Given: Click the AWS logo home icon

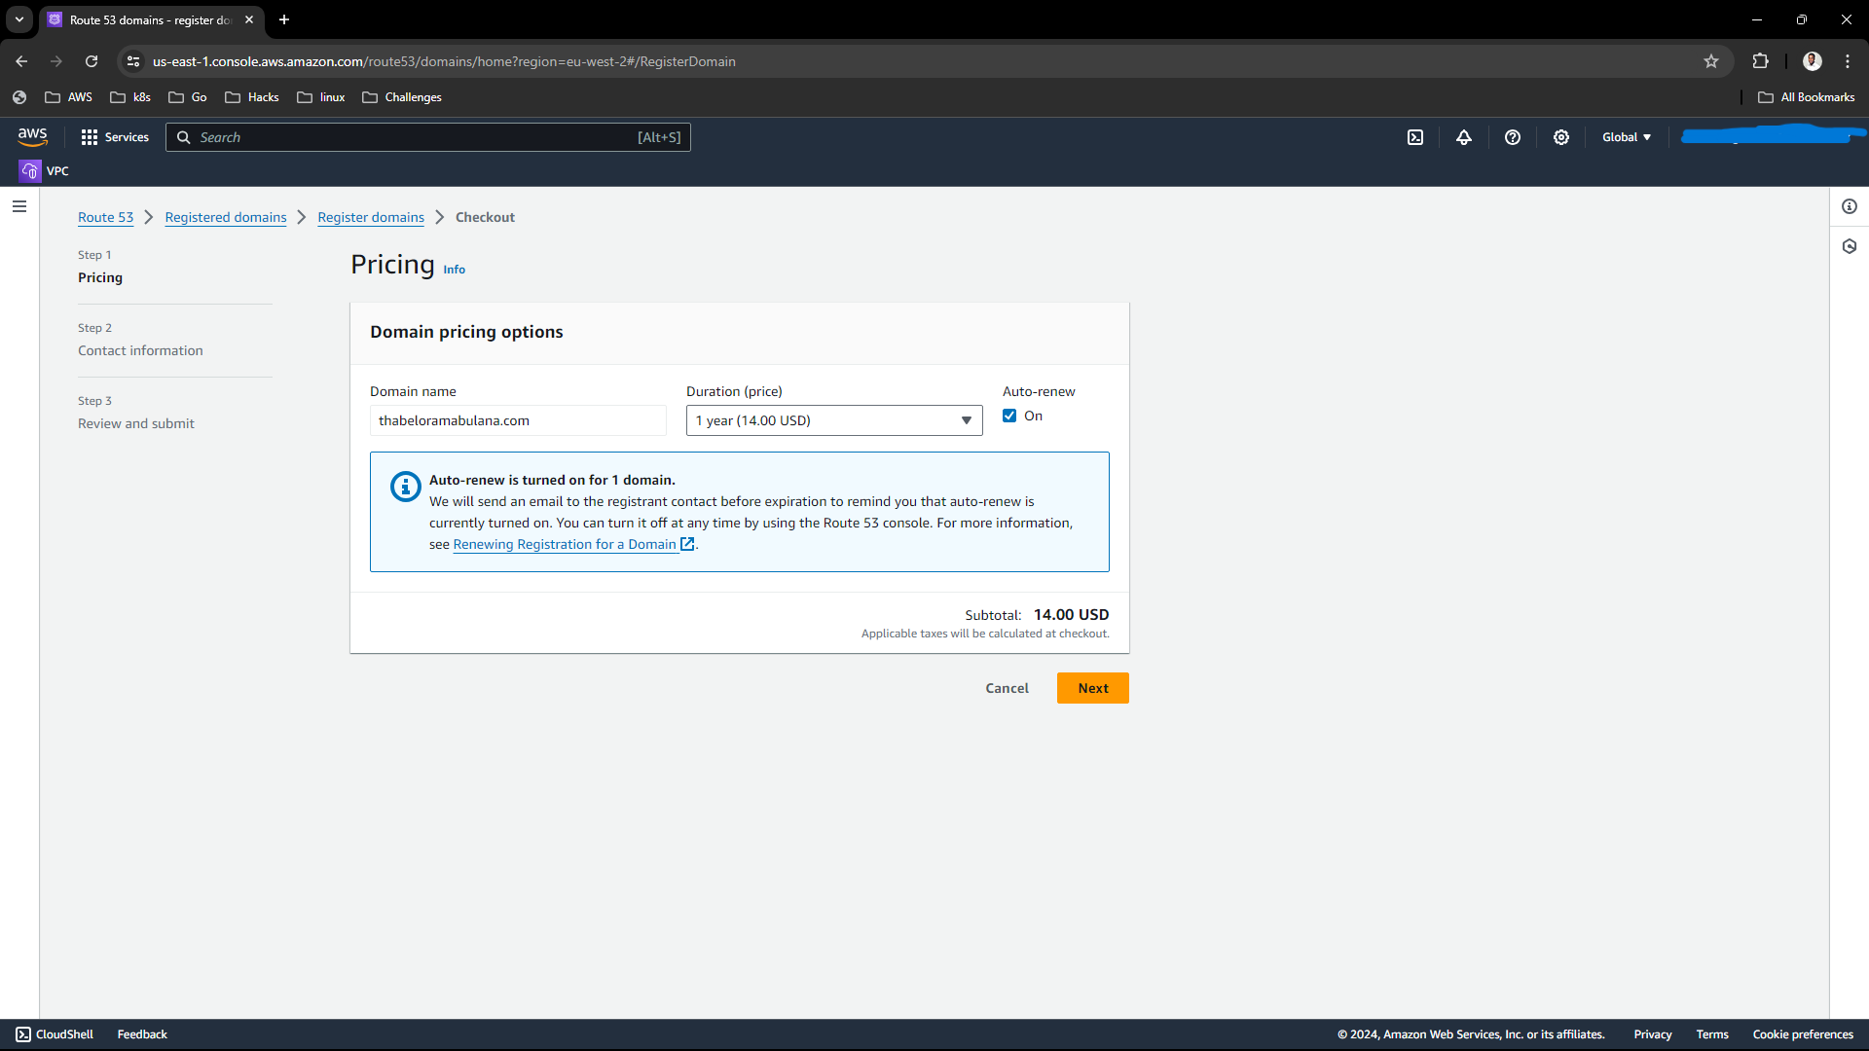Looking at the screenshot, I should pos(32,137).
